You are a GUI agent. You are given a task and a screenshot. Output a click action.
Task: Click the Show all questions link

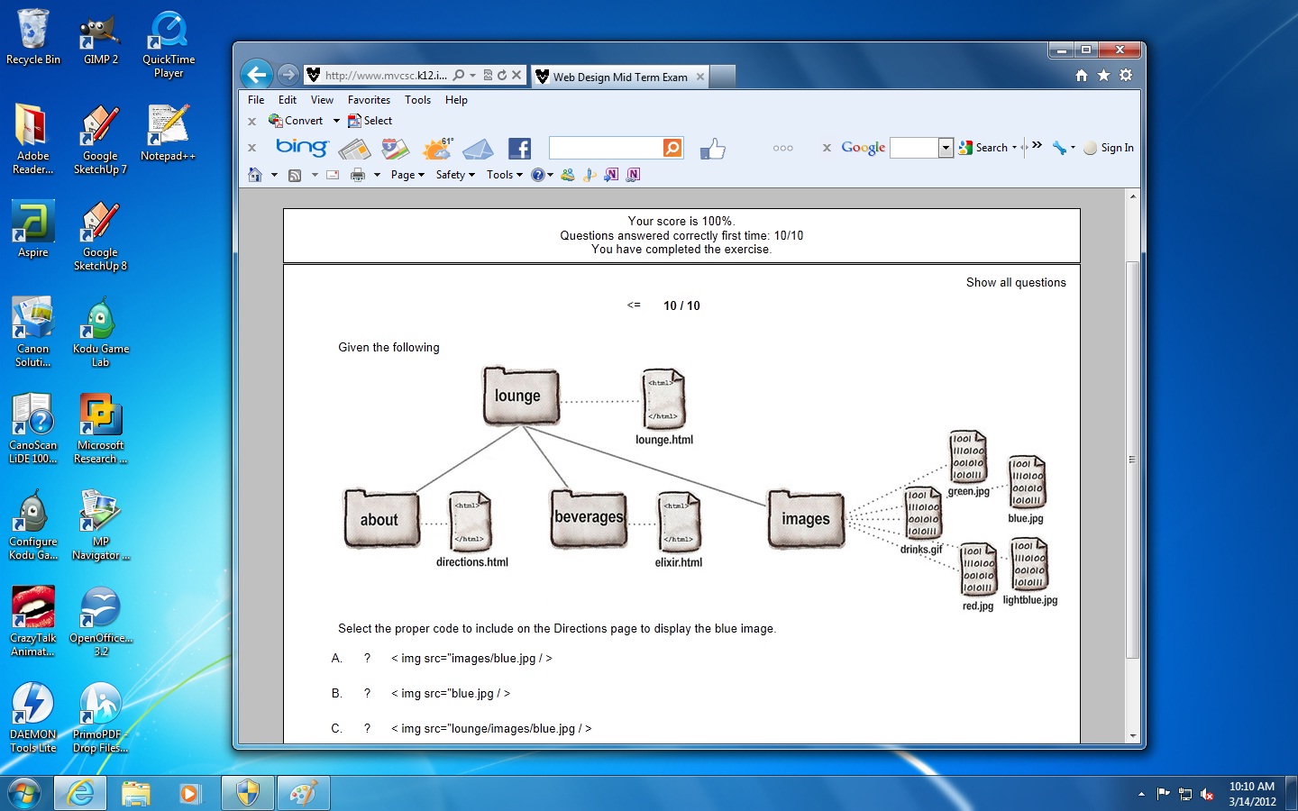1016,282
